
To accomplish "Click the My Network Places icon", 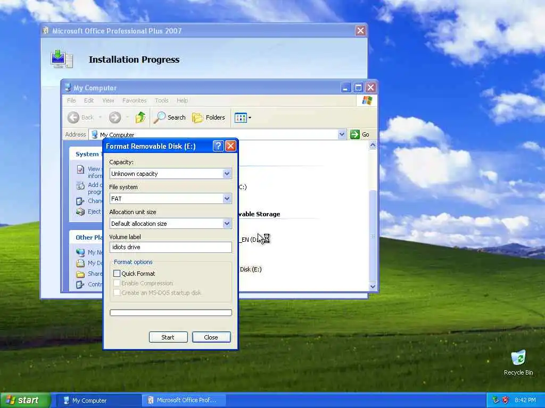I will point(80,252).
